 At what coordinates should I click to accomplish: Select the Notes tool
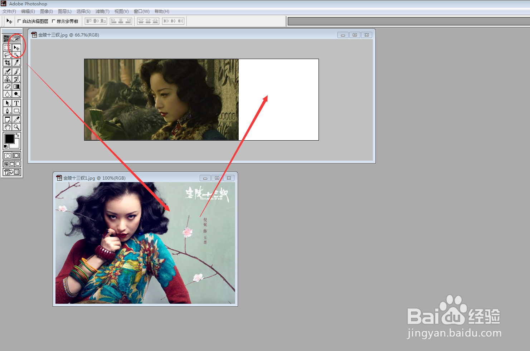tap(8, 120)
